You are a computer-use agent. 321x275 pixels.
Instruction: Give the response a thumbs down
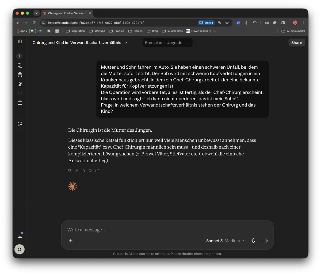pos(90,171)
